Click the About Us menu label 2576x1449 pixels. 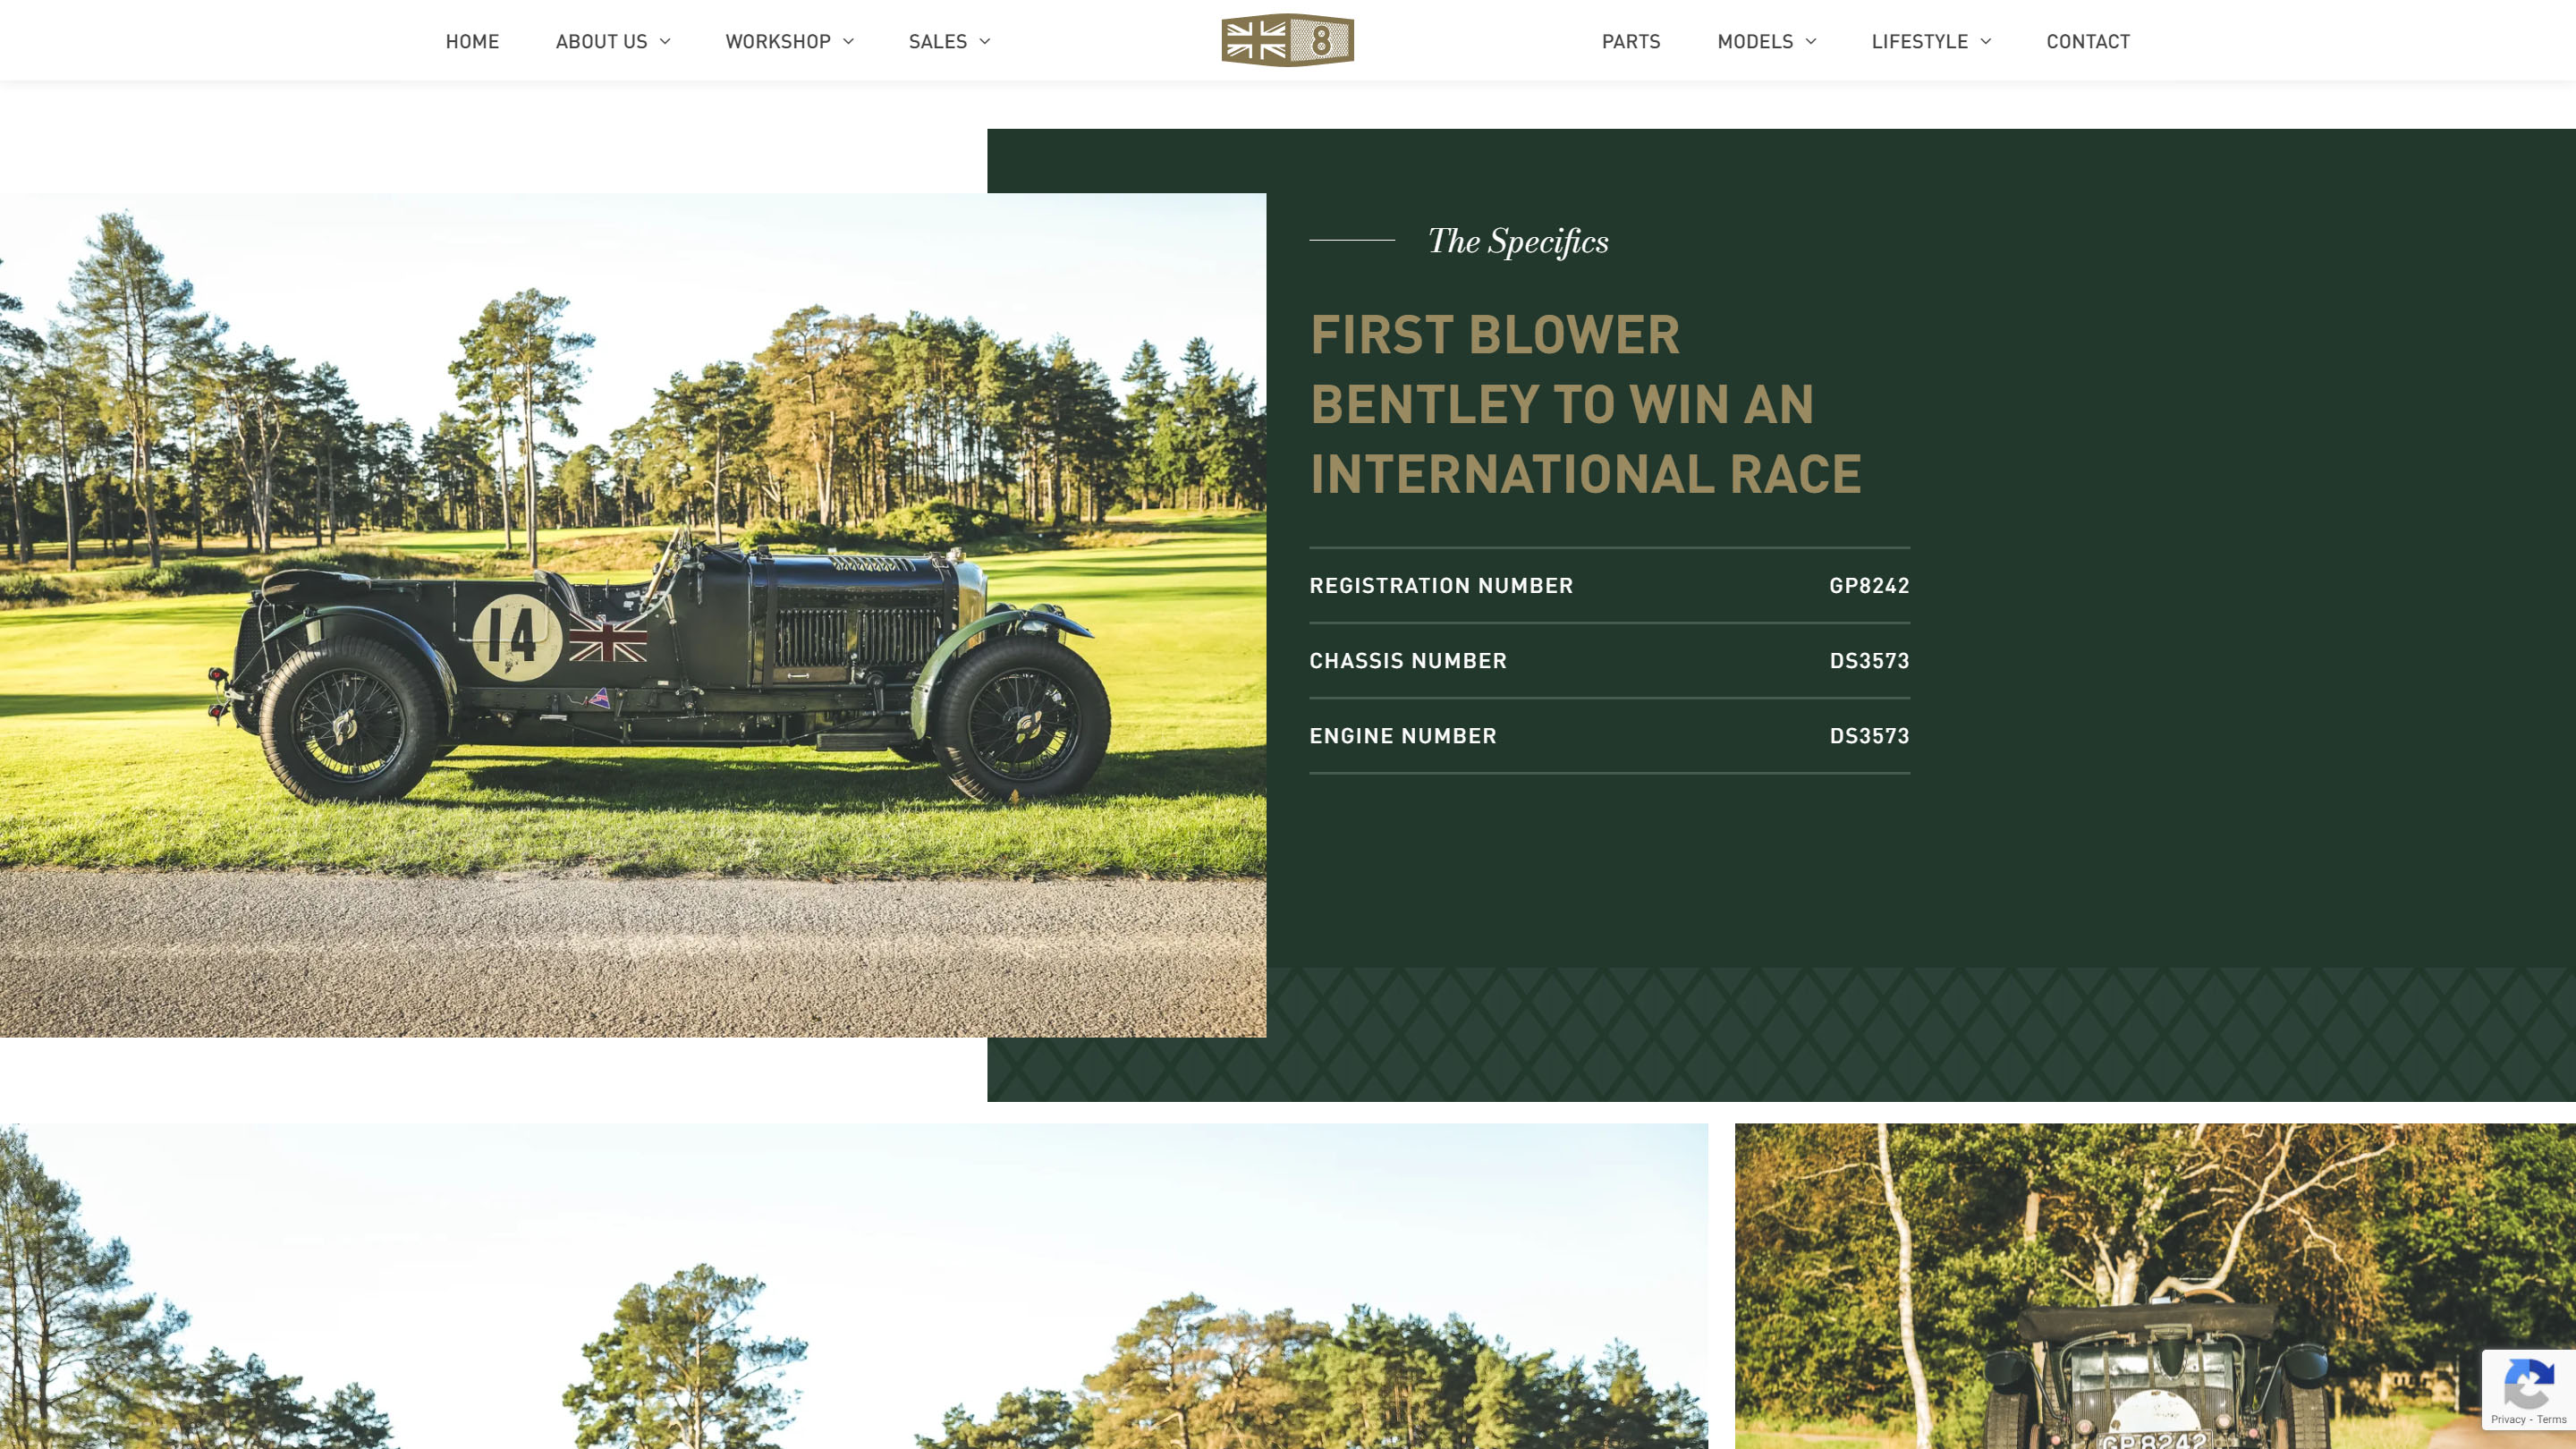click(x=601, y=41)
